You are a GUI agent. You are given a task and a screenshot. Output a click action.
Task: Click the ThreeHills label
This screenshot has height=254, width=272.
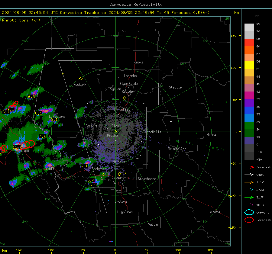tap(152, 132)
